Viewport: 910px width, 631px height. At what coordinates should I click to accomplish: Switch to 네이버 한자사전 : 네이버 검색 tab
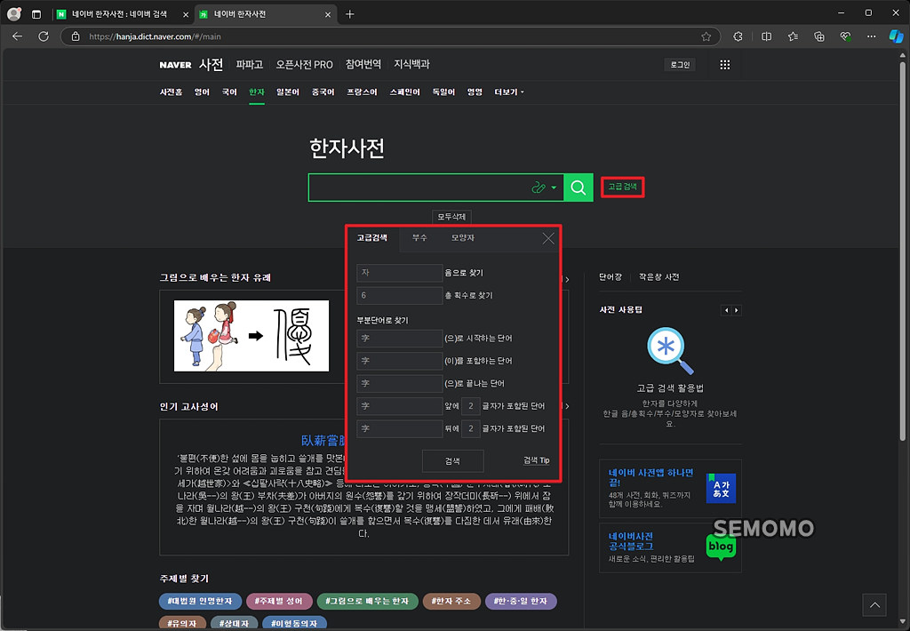(124, 14)
